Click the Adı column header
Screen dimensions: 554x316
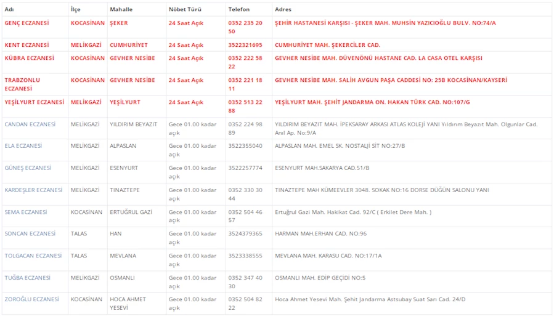tap(9, 10)
